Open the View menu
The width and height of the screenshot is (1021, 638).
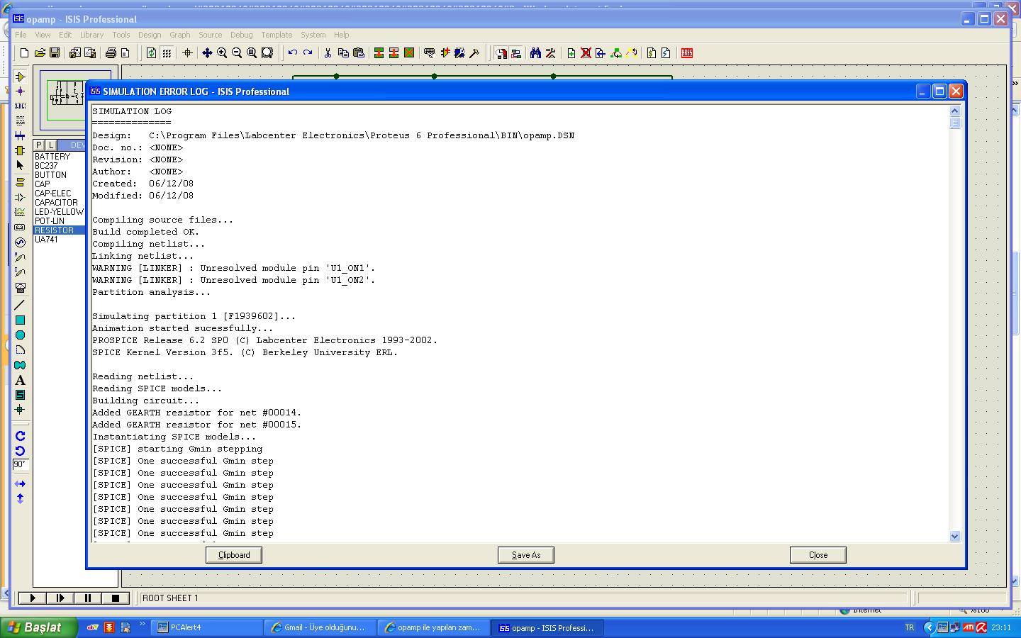(x=43, y=35)
